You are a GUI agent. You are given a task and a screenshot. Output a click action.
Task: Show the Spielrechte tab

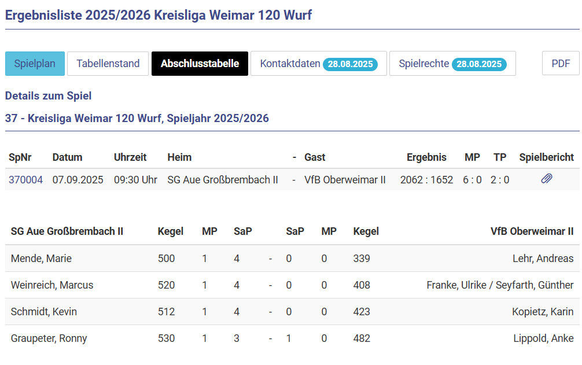(x=452, y=64)
